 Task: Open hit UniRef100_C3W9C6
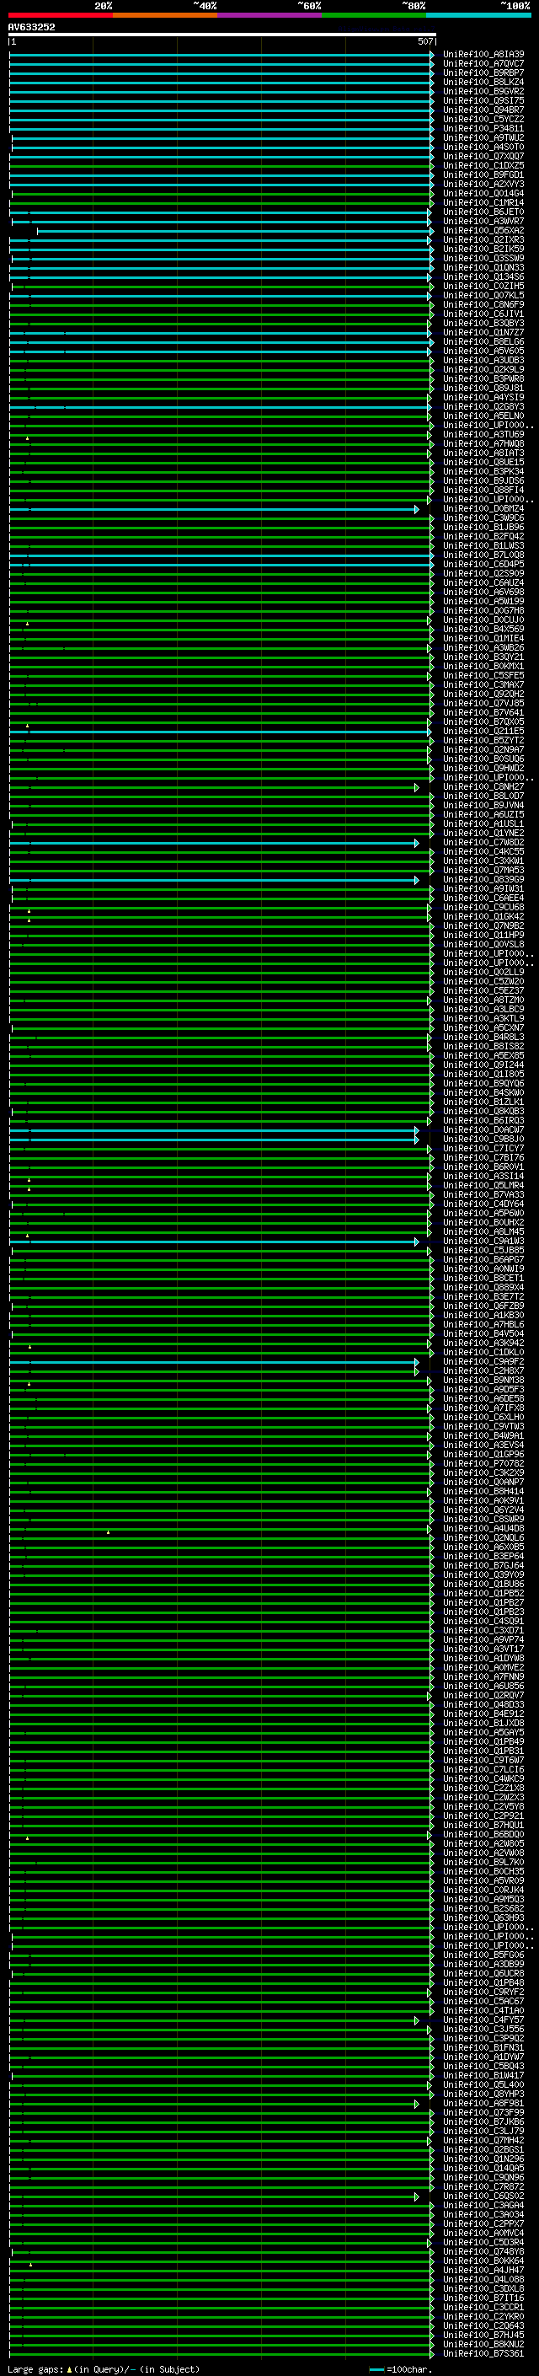point(483,518)
